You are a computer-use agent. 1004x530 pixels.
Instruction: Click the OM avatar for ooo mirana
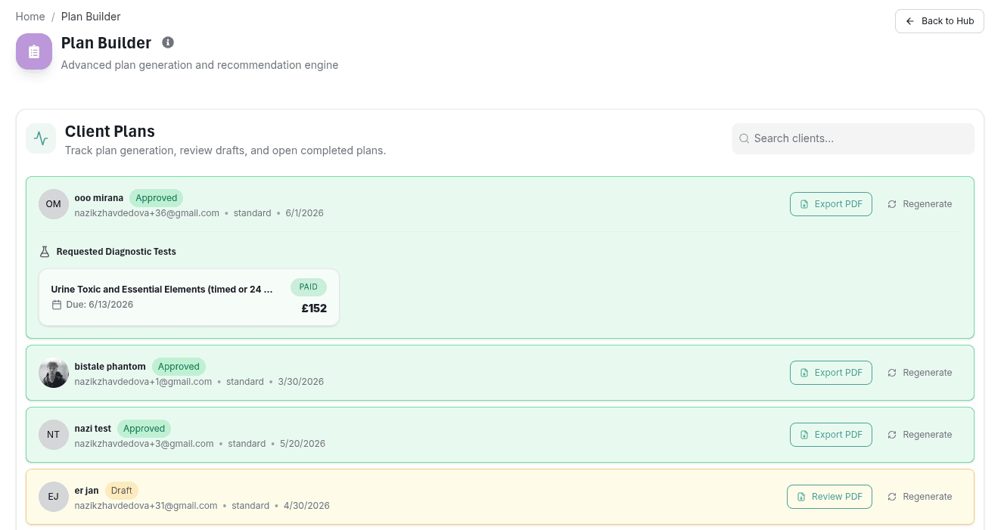pyautogui.click(x=54, y=204)
